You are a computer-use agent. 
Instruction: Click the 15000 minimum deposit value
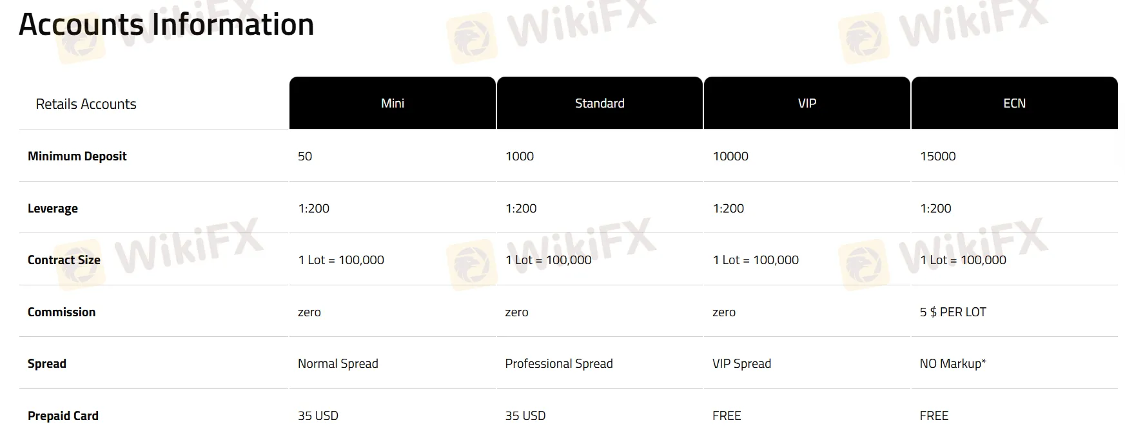(x=937, y=156)
